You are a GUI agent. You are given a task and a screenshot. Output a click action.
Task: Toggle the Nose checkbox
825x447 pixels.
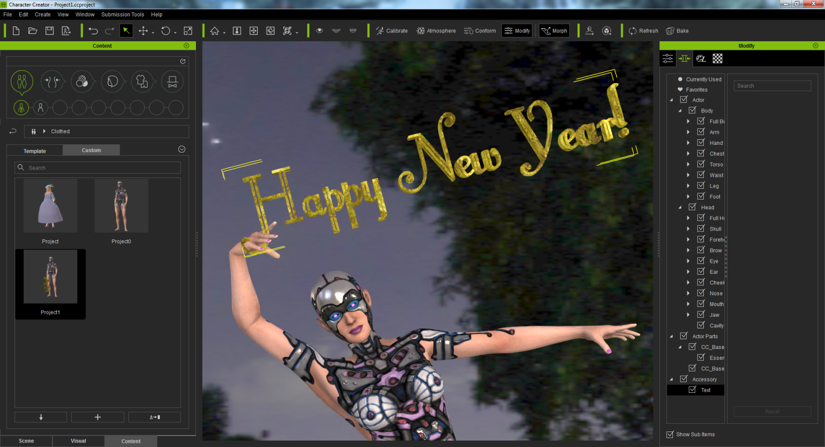pyautogui.click(x=701, y=293)
